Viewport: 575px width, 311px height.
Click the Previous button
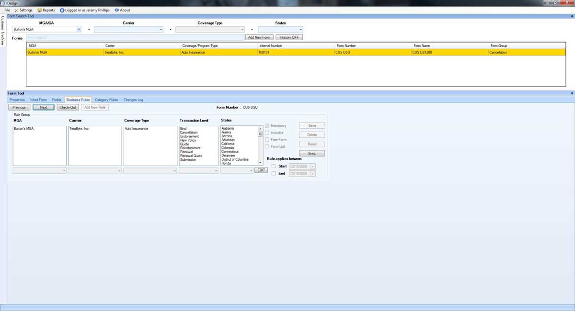click(19, 107)
